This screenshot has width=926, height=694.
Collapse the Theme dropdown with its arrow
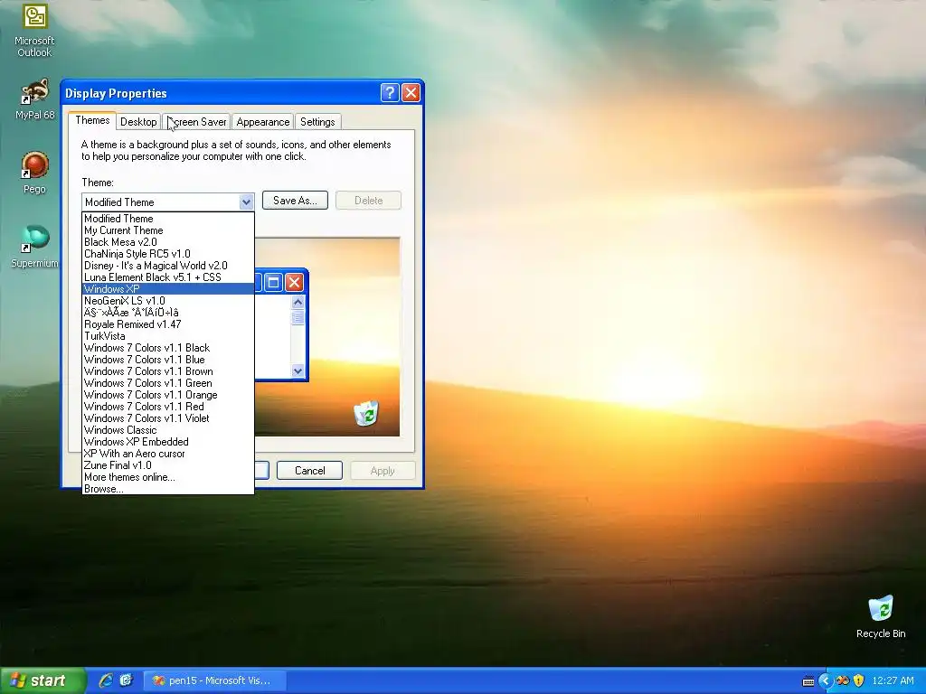click(x=246, y=202)
